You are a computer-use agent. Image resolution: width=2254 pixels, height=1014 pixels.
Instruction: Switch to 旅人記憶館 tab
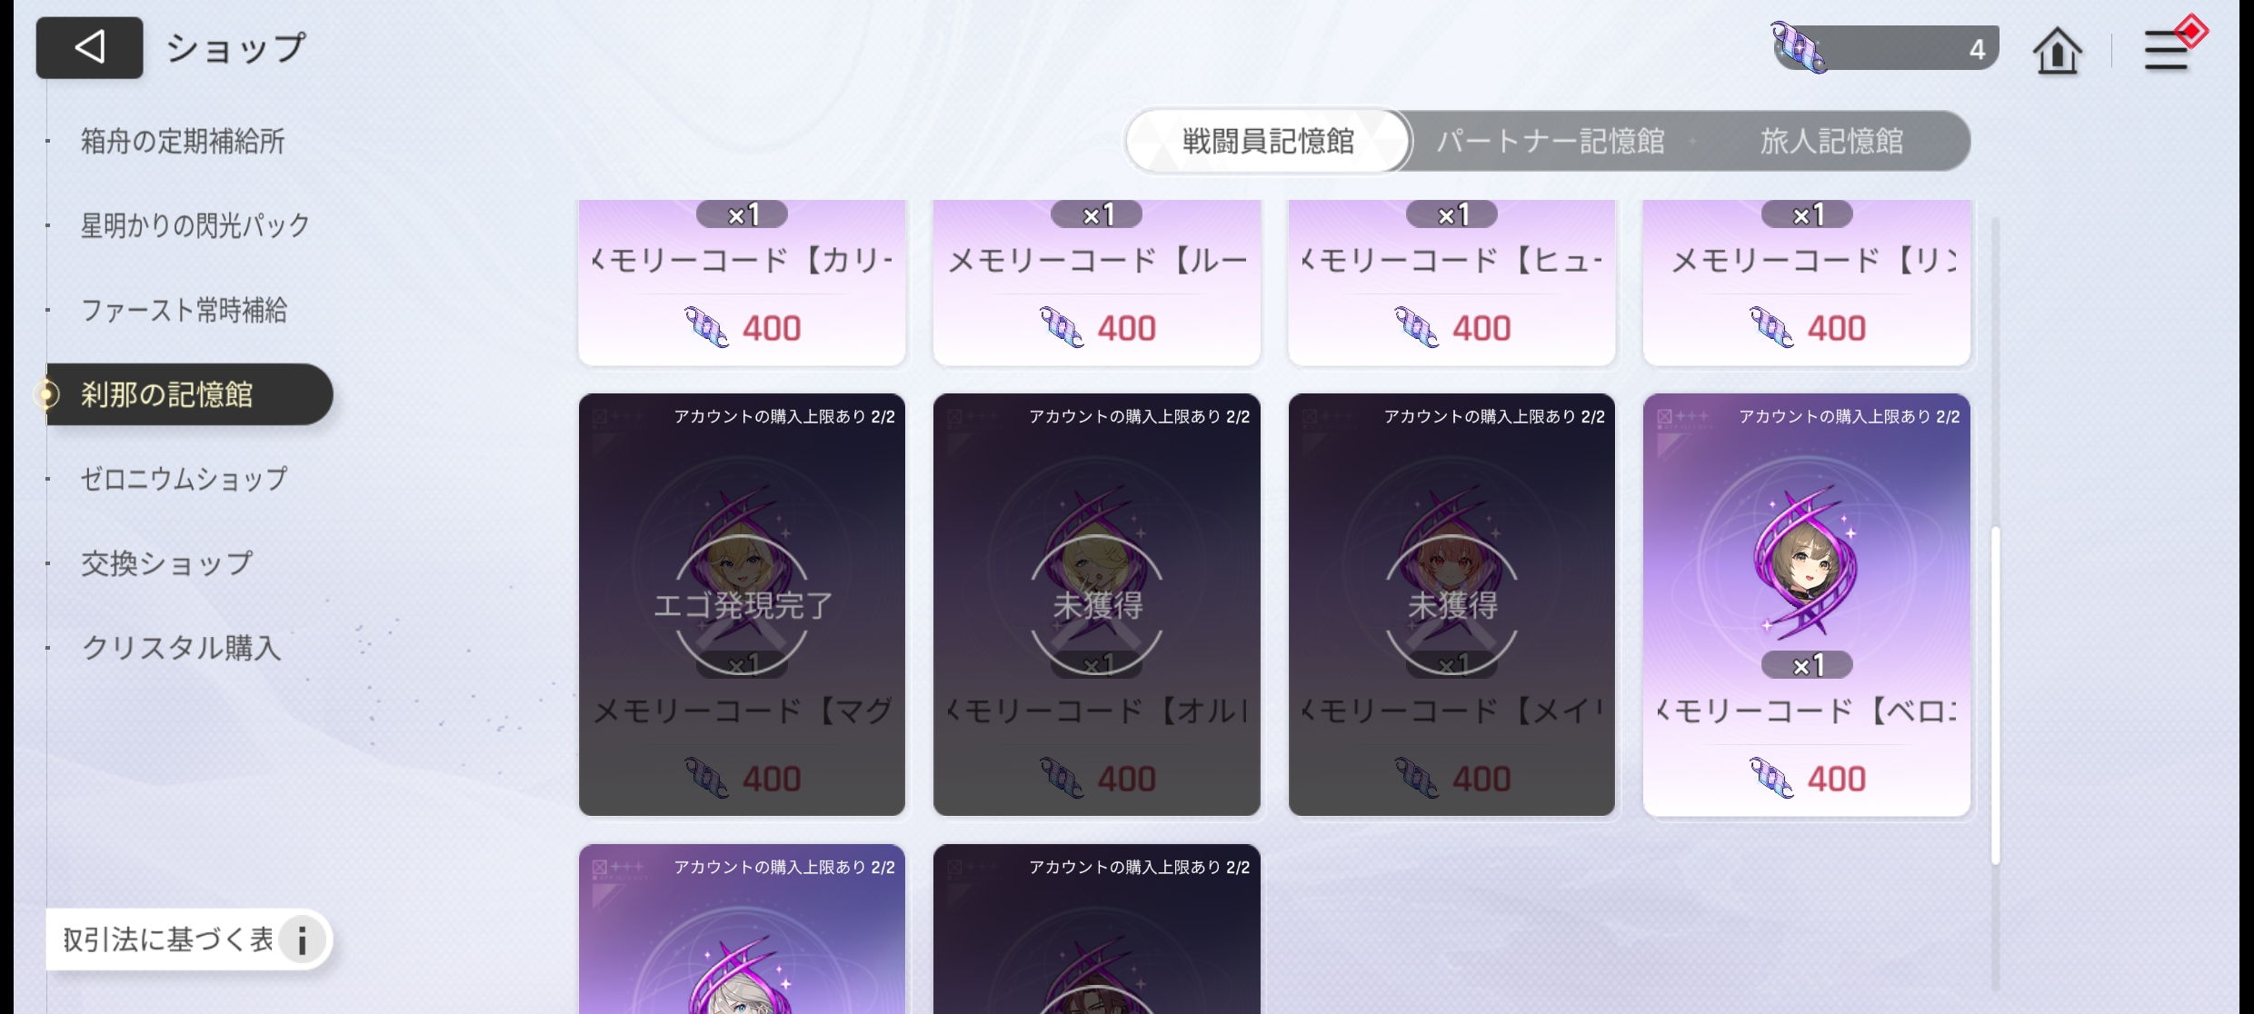pos(1831,141)
